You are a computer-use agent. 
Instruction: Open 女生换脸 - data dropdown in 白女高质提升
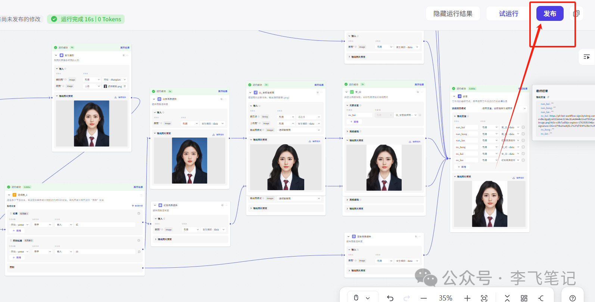(213, 124)
